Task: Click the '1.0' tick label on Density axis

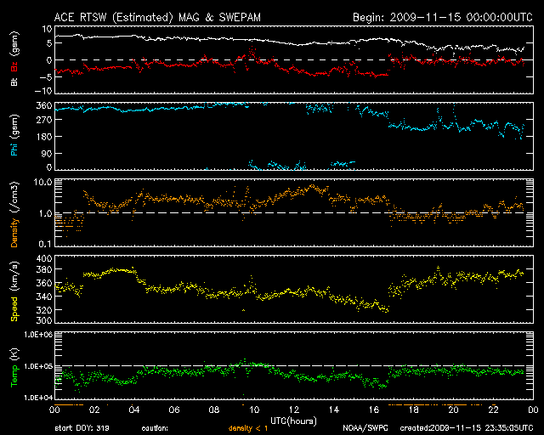Action: coord(46,213)
